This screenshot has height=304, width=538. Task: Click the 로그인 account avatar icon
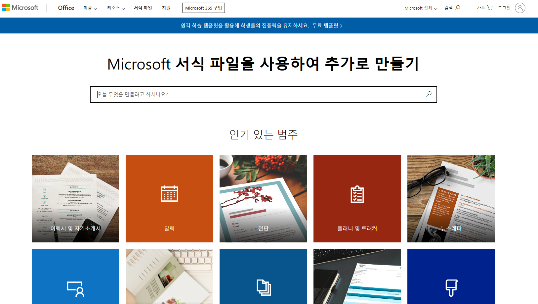coord(520,8)
